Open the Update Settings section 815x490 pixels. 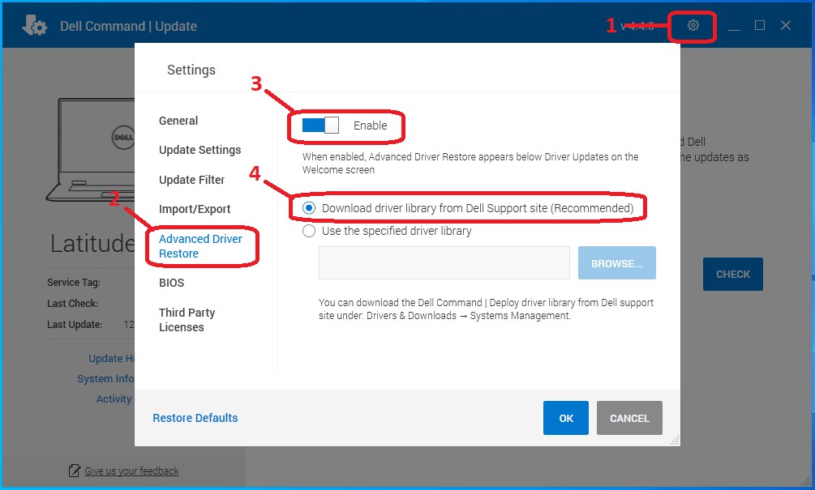click(x=200, y=150)
